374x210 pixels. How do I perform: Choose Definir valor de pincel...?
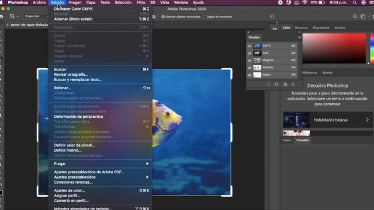100,145
